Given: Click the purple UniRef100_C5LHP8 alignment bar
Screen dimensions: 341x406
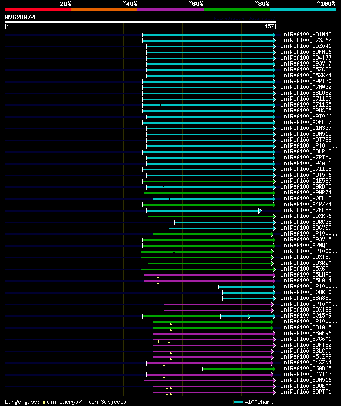Looking at the screenshot, I should pos(210,275).
